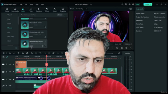Select the Glitch category
This screenshot has width=168, height=94.
(9, 41)
